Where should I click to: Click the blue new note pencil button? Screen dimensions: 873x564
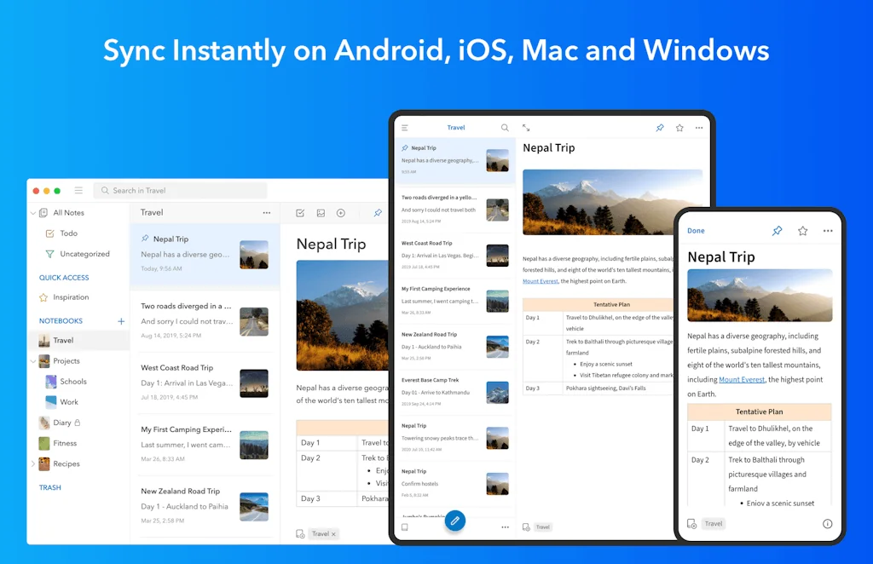[455, 521]
